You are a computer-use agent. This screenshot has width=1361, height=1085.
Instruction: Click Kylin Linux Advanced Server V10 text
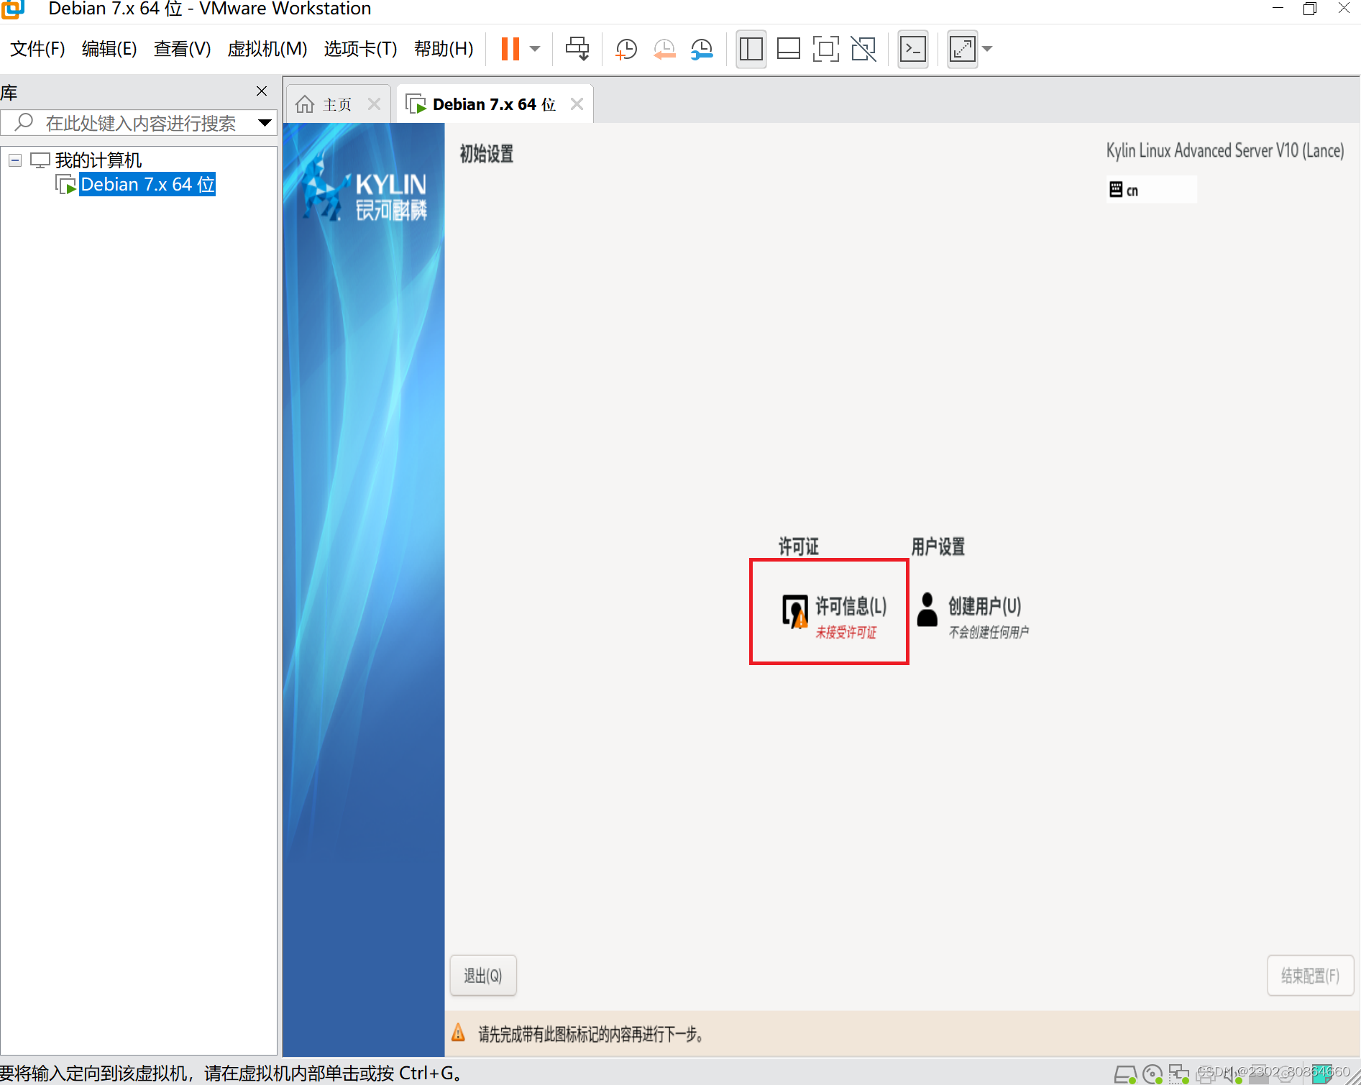[x=1225, y=151]
